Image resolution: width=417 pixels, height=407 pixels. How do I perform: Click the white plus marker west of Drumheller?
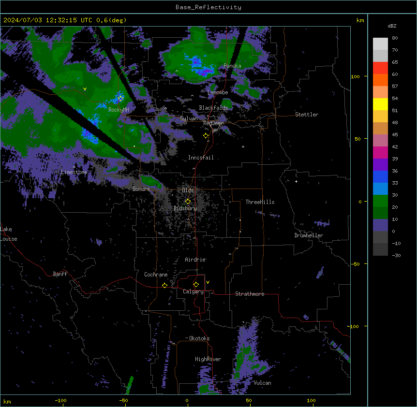tap(296, 181)
